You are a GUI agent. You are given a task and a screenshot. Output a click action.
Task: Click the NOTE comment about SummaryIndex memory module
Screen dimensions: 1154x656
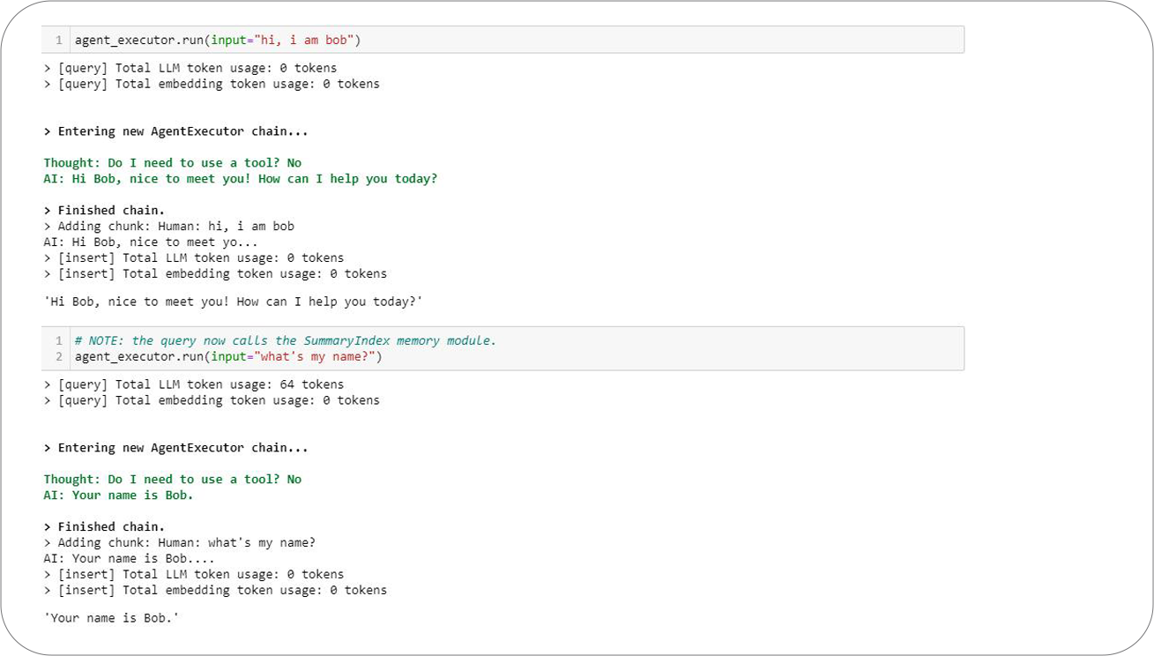[286, 340]
